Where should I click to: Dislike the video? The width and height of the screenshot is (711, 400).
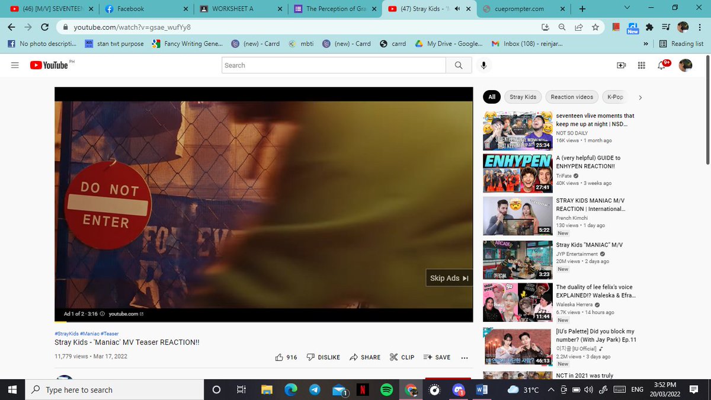click(323, 357)
